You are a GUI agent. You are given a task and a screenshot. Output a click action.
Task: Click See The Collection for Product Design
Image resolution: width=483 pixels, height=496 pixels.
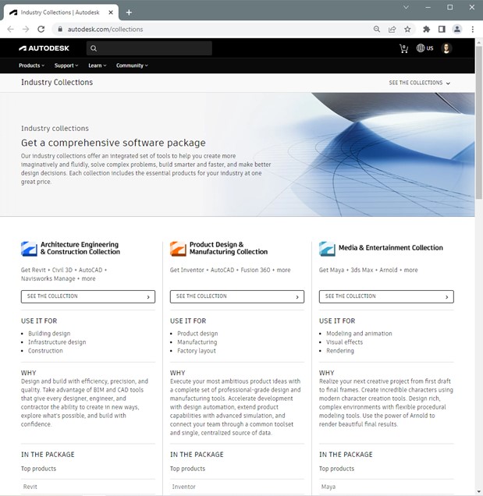click(237, 296)
